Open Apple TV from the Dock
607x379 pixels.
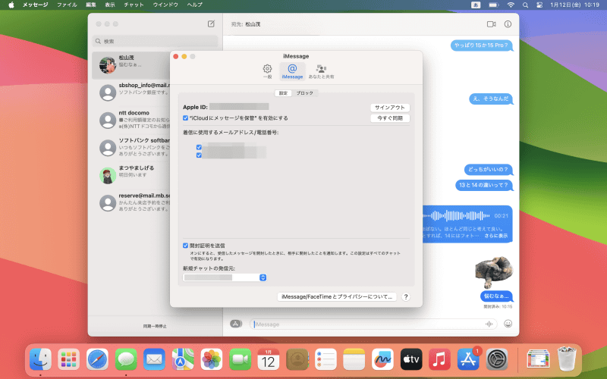click(411, 359)
